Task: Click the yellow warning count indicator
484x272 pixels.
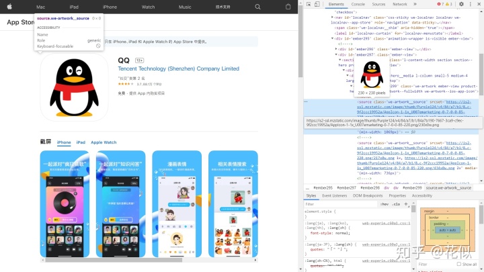Action: pos(449,4)
